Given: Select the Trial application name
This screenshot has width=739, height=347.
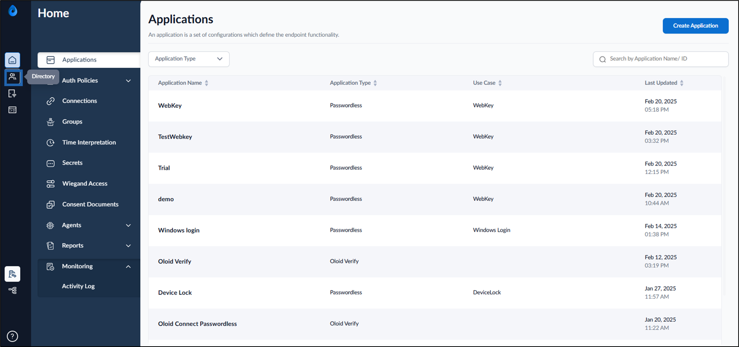Looking at the screenshot, I should (164, 168).
